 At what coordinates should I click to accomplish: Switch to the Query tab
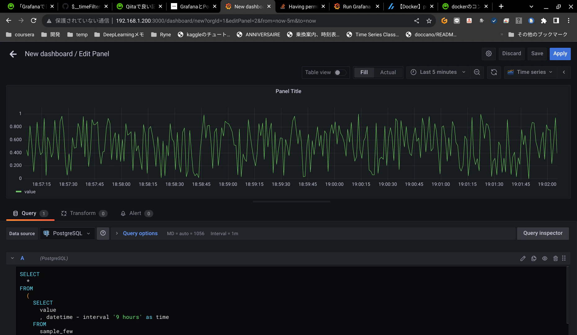[x=30, y=213]
